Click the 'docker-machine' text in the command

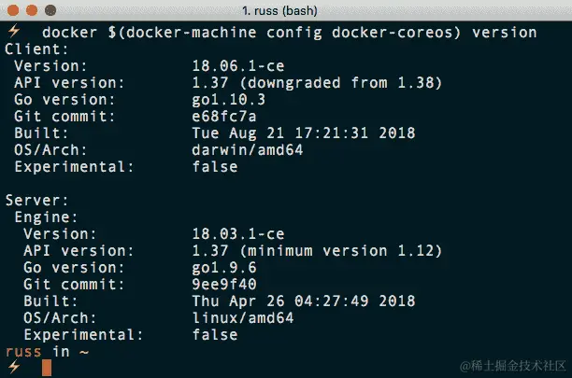point(192,33)
